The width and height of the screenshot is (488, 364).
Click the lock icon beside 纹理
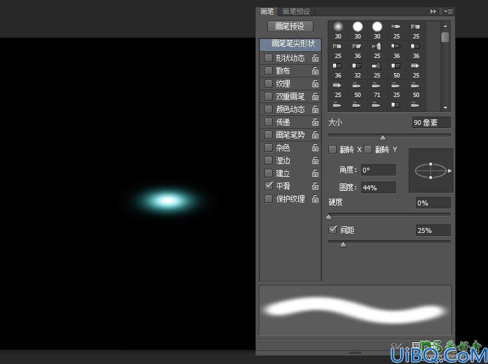click(315, 84)
